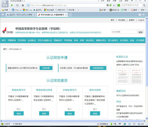Click the 翻译 translate icon
The height and width of the screenshot is (127, 148).
[134, 10]
